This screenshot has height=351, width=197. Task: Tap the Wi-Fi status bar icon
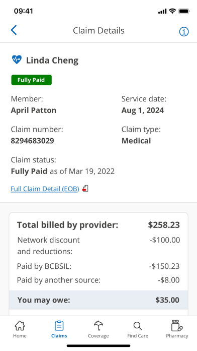coord(172,11)
